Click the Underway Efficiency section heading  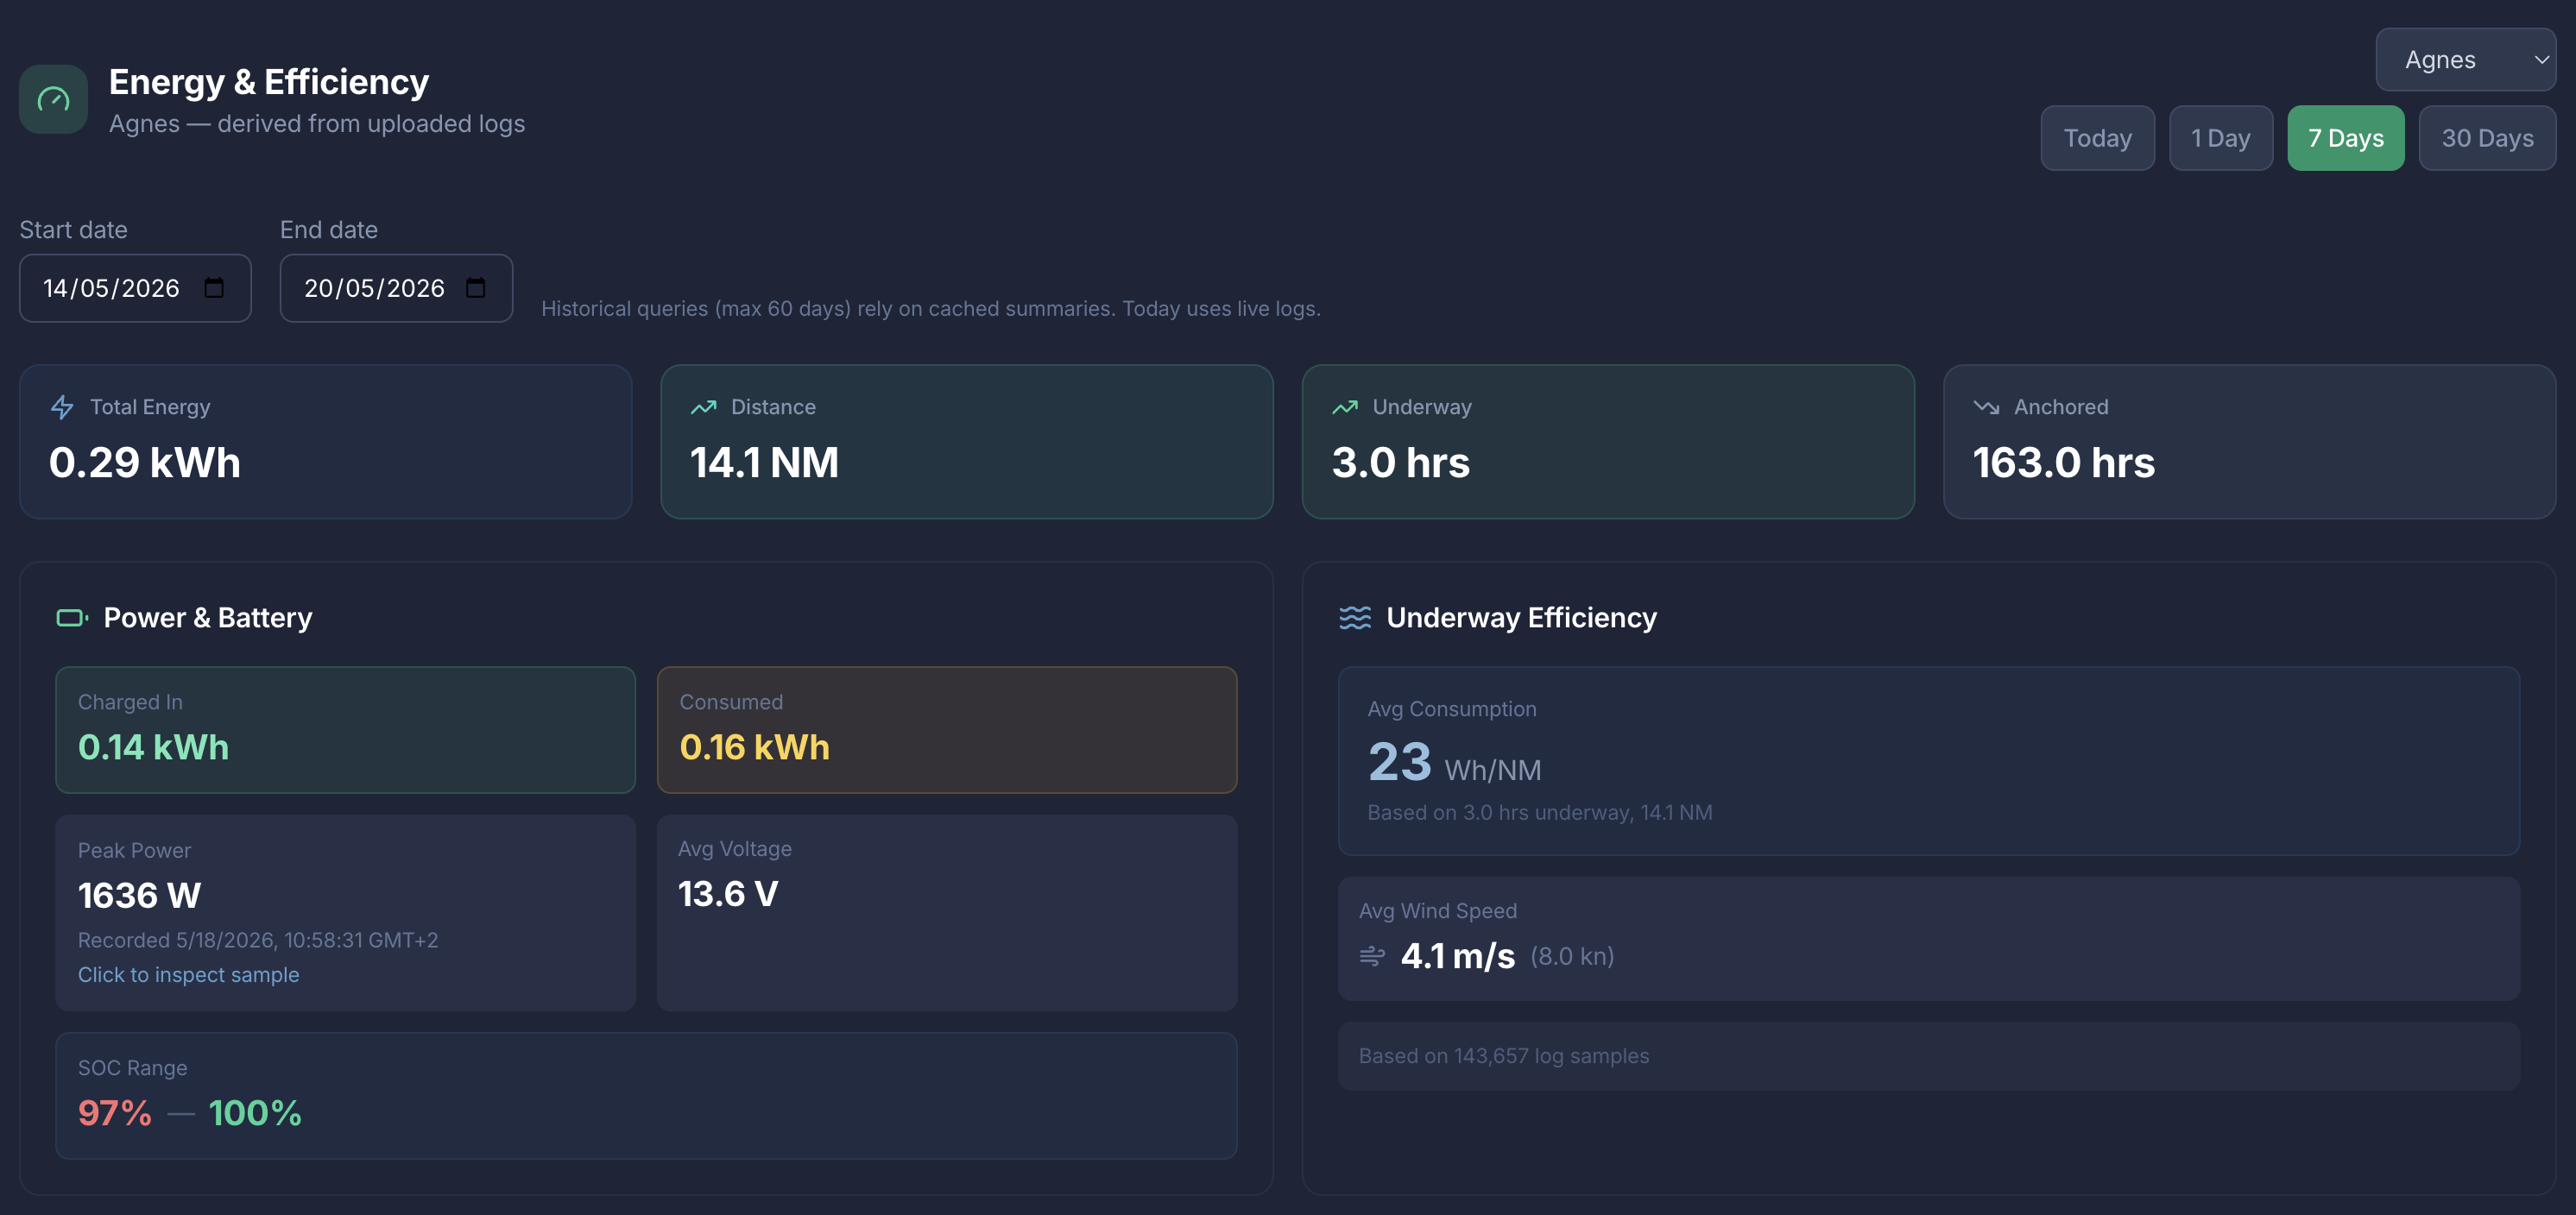coord(1521,618)
